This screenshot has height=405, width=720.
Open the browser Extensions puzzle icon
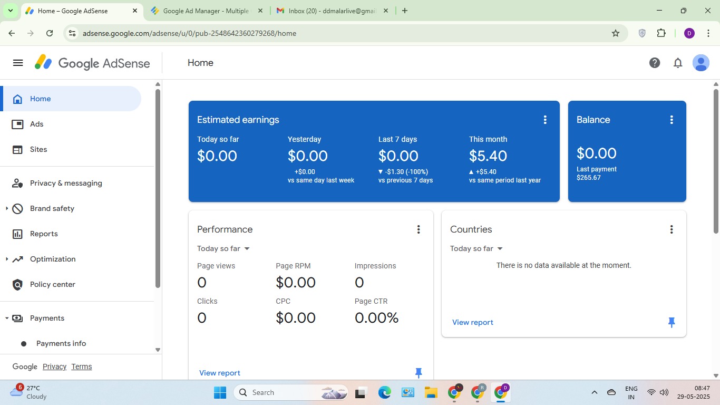tap(661, 33)
